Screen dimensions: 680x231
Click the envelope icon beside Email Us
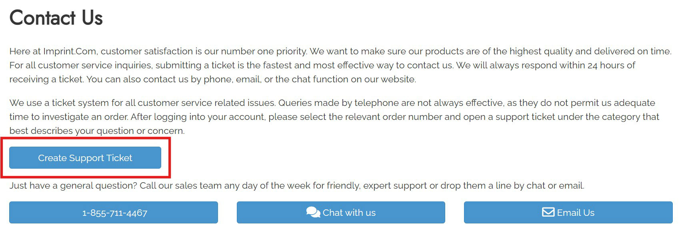[x=548, y=212]
